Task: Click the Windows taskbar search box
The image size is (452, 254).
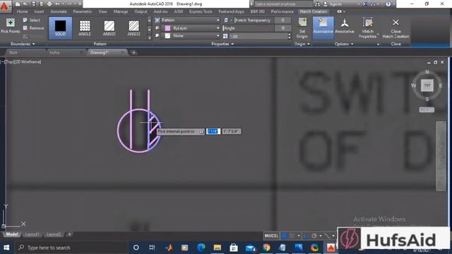Action: (x=71, y=248)
